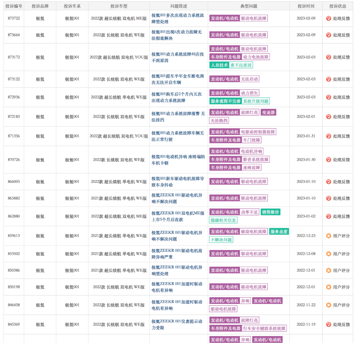
Task: Click user rating icon in row 846458
Action: [328, 305]
